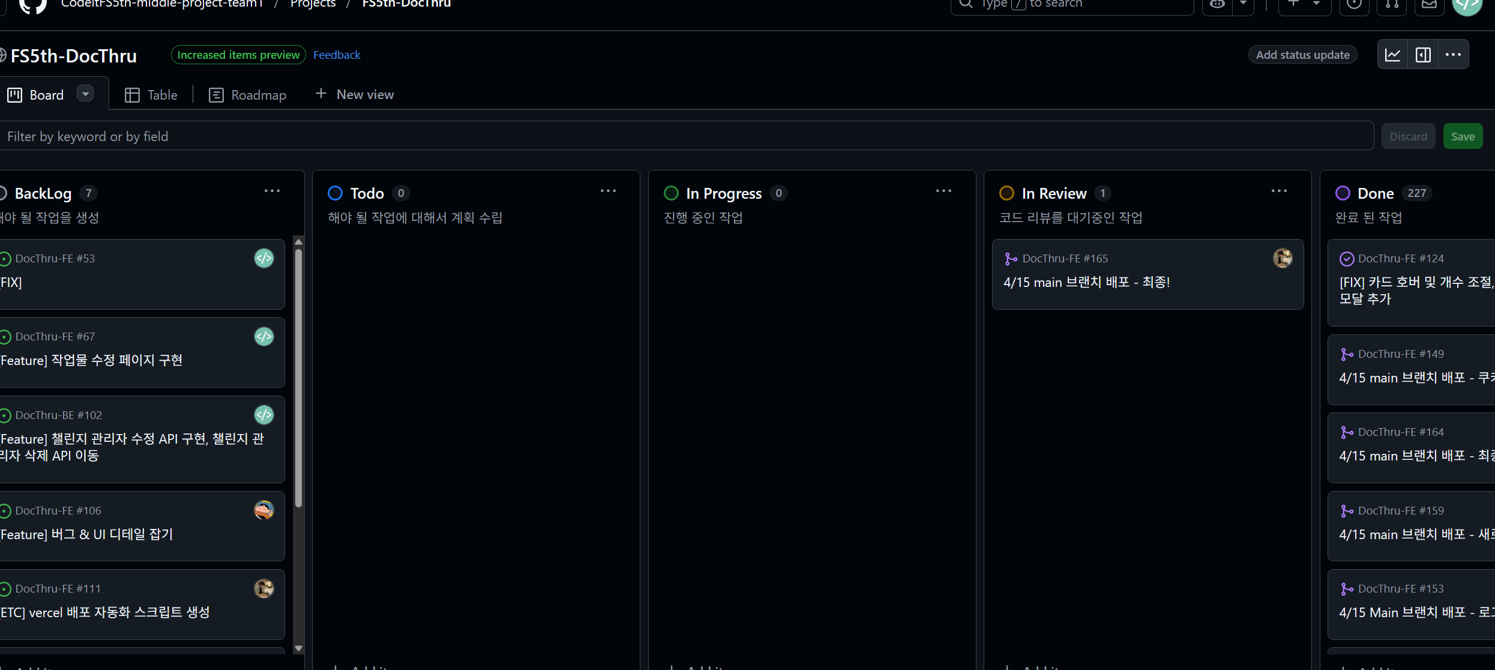The image size is (1495, 670).
Task: Click the Save button
Action: tap(1463, 136)
